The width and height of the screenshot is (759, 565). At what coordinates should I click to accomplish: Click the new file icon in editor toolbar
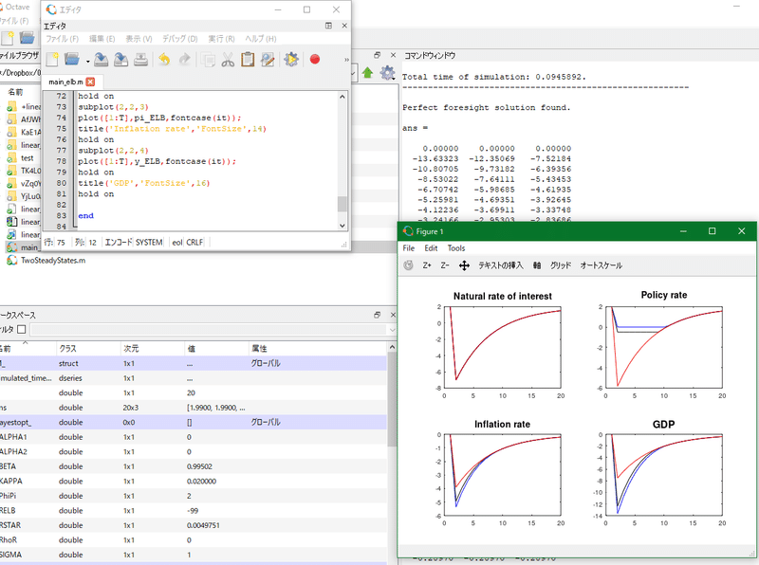click(53, 60)
